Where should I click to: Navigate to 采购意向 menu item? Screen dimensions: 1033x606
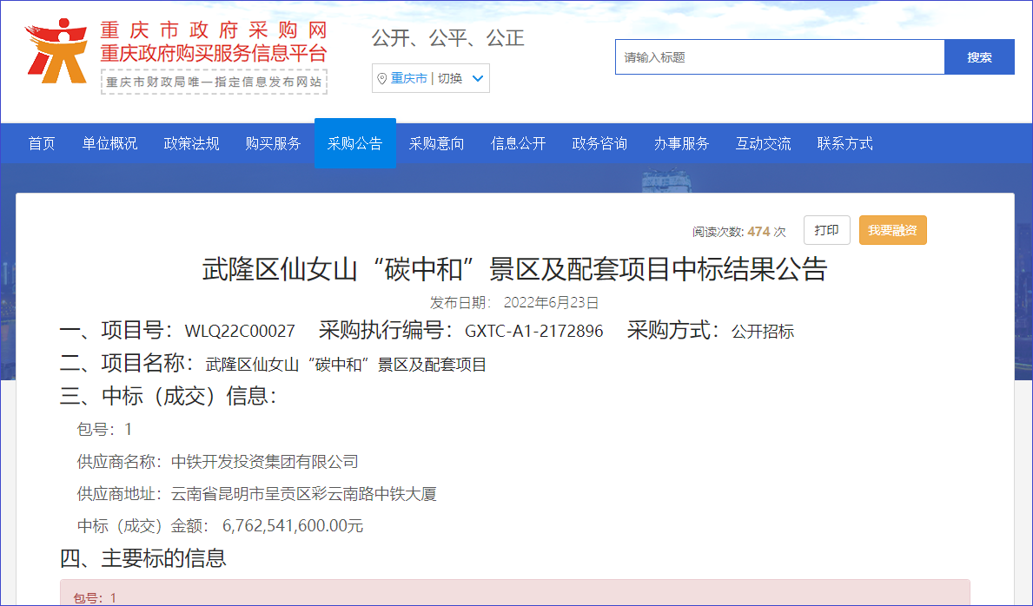[436, 144]
